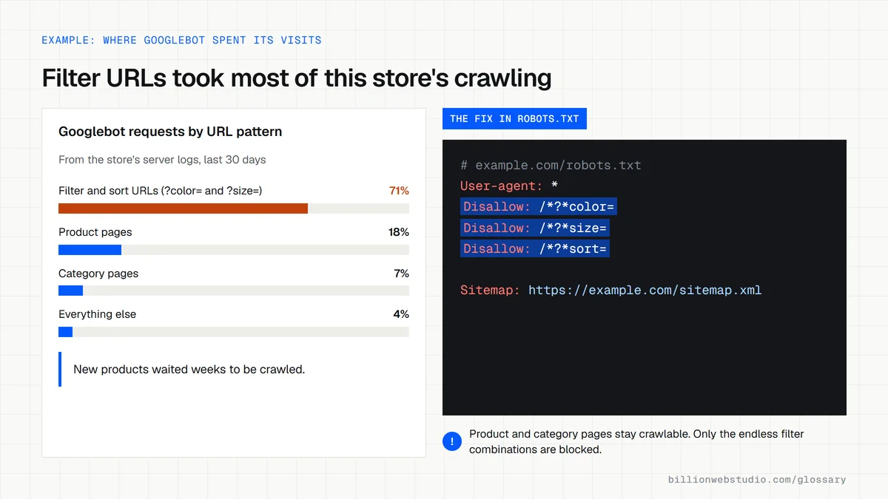Click the Everything else progress bar
888x499 pixels.
[234, 332]
